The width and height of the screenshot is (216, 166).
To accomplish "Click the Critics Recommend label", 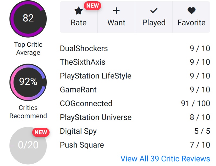I will click(28, 112).
